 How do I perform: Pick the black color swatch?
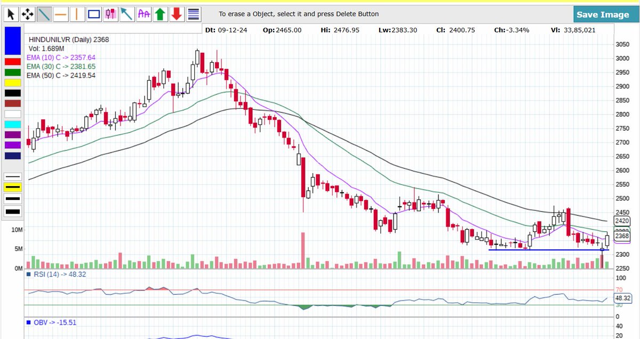click(x=13, y=93)
